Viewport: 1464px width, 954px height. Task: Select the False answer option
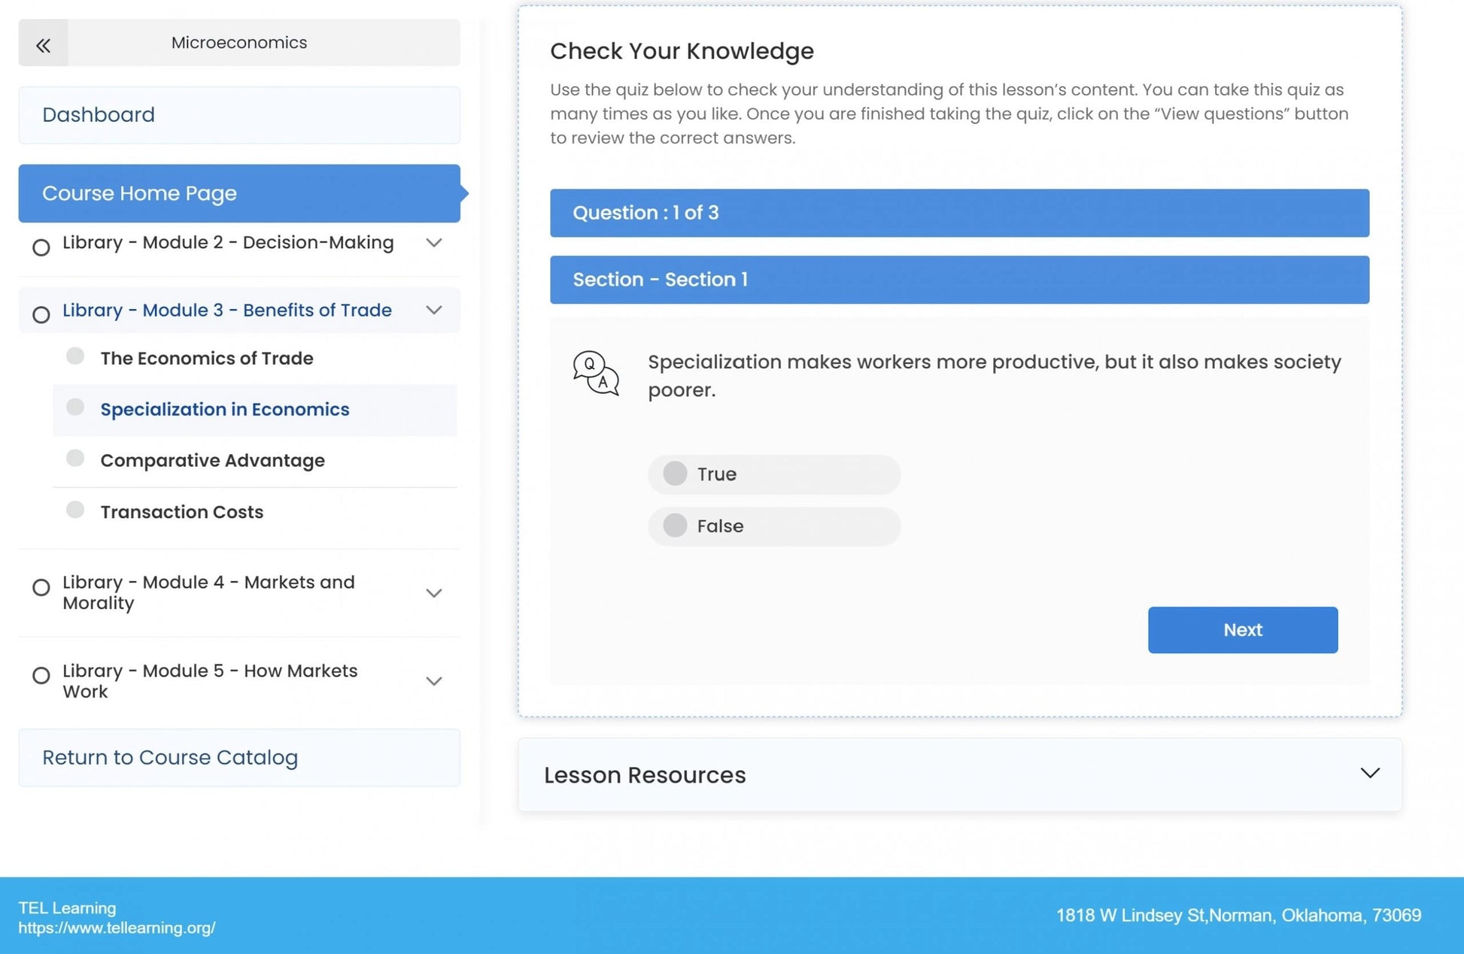click(x=676, y=525)
